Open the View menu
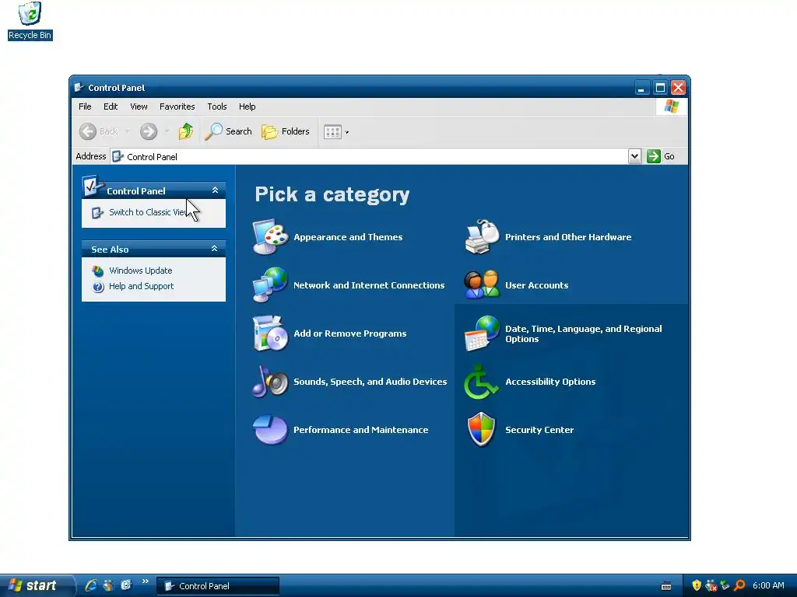The image size is (797, 597). pyautogui.click(x=139, y=106)
